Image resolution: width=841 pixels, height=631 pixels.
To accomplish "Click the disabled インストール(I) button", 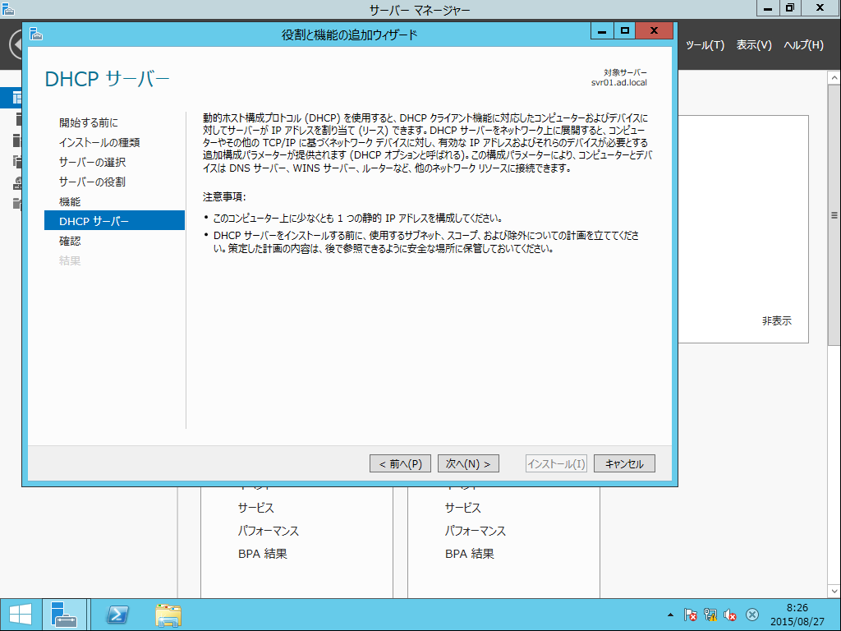I will pyautogui.click(x=556, y=463).
